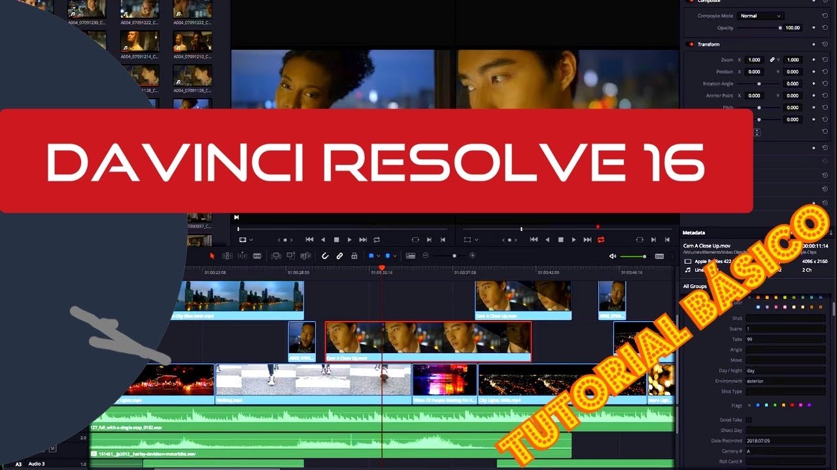Stop playback in the timeline viewer
The height and width of the screenshot is (470, 837).
point(560,240)
